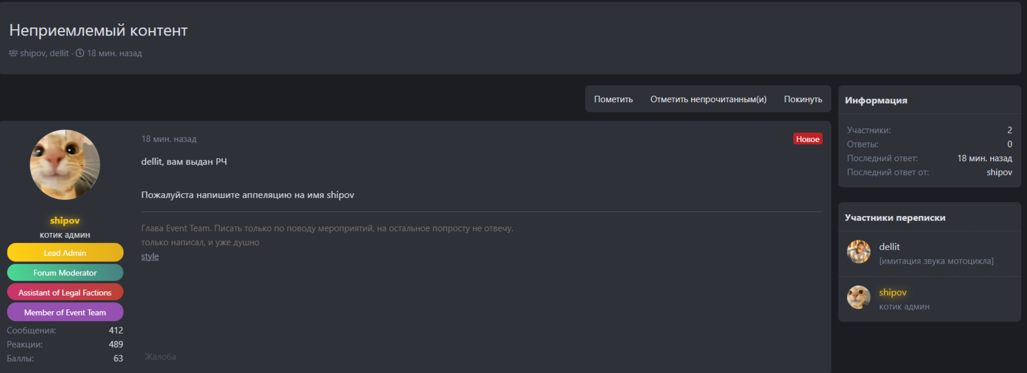Click the green Forum Moderator badge
The width and height of the screenshot is (1027, 373).
pyautogui.click(x=65, y=273)
